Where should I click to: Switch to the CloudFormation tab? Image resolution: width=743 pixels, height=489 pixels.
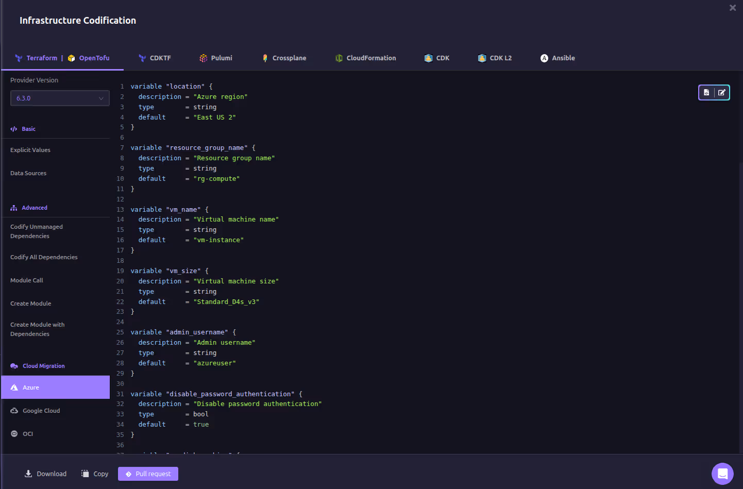click(366, 58)
